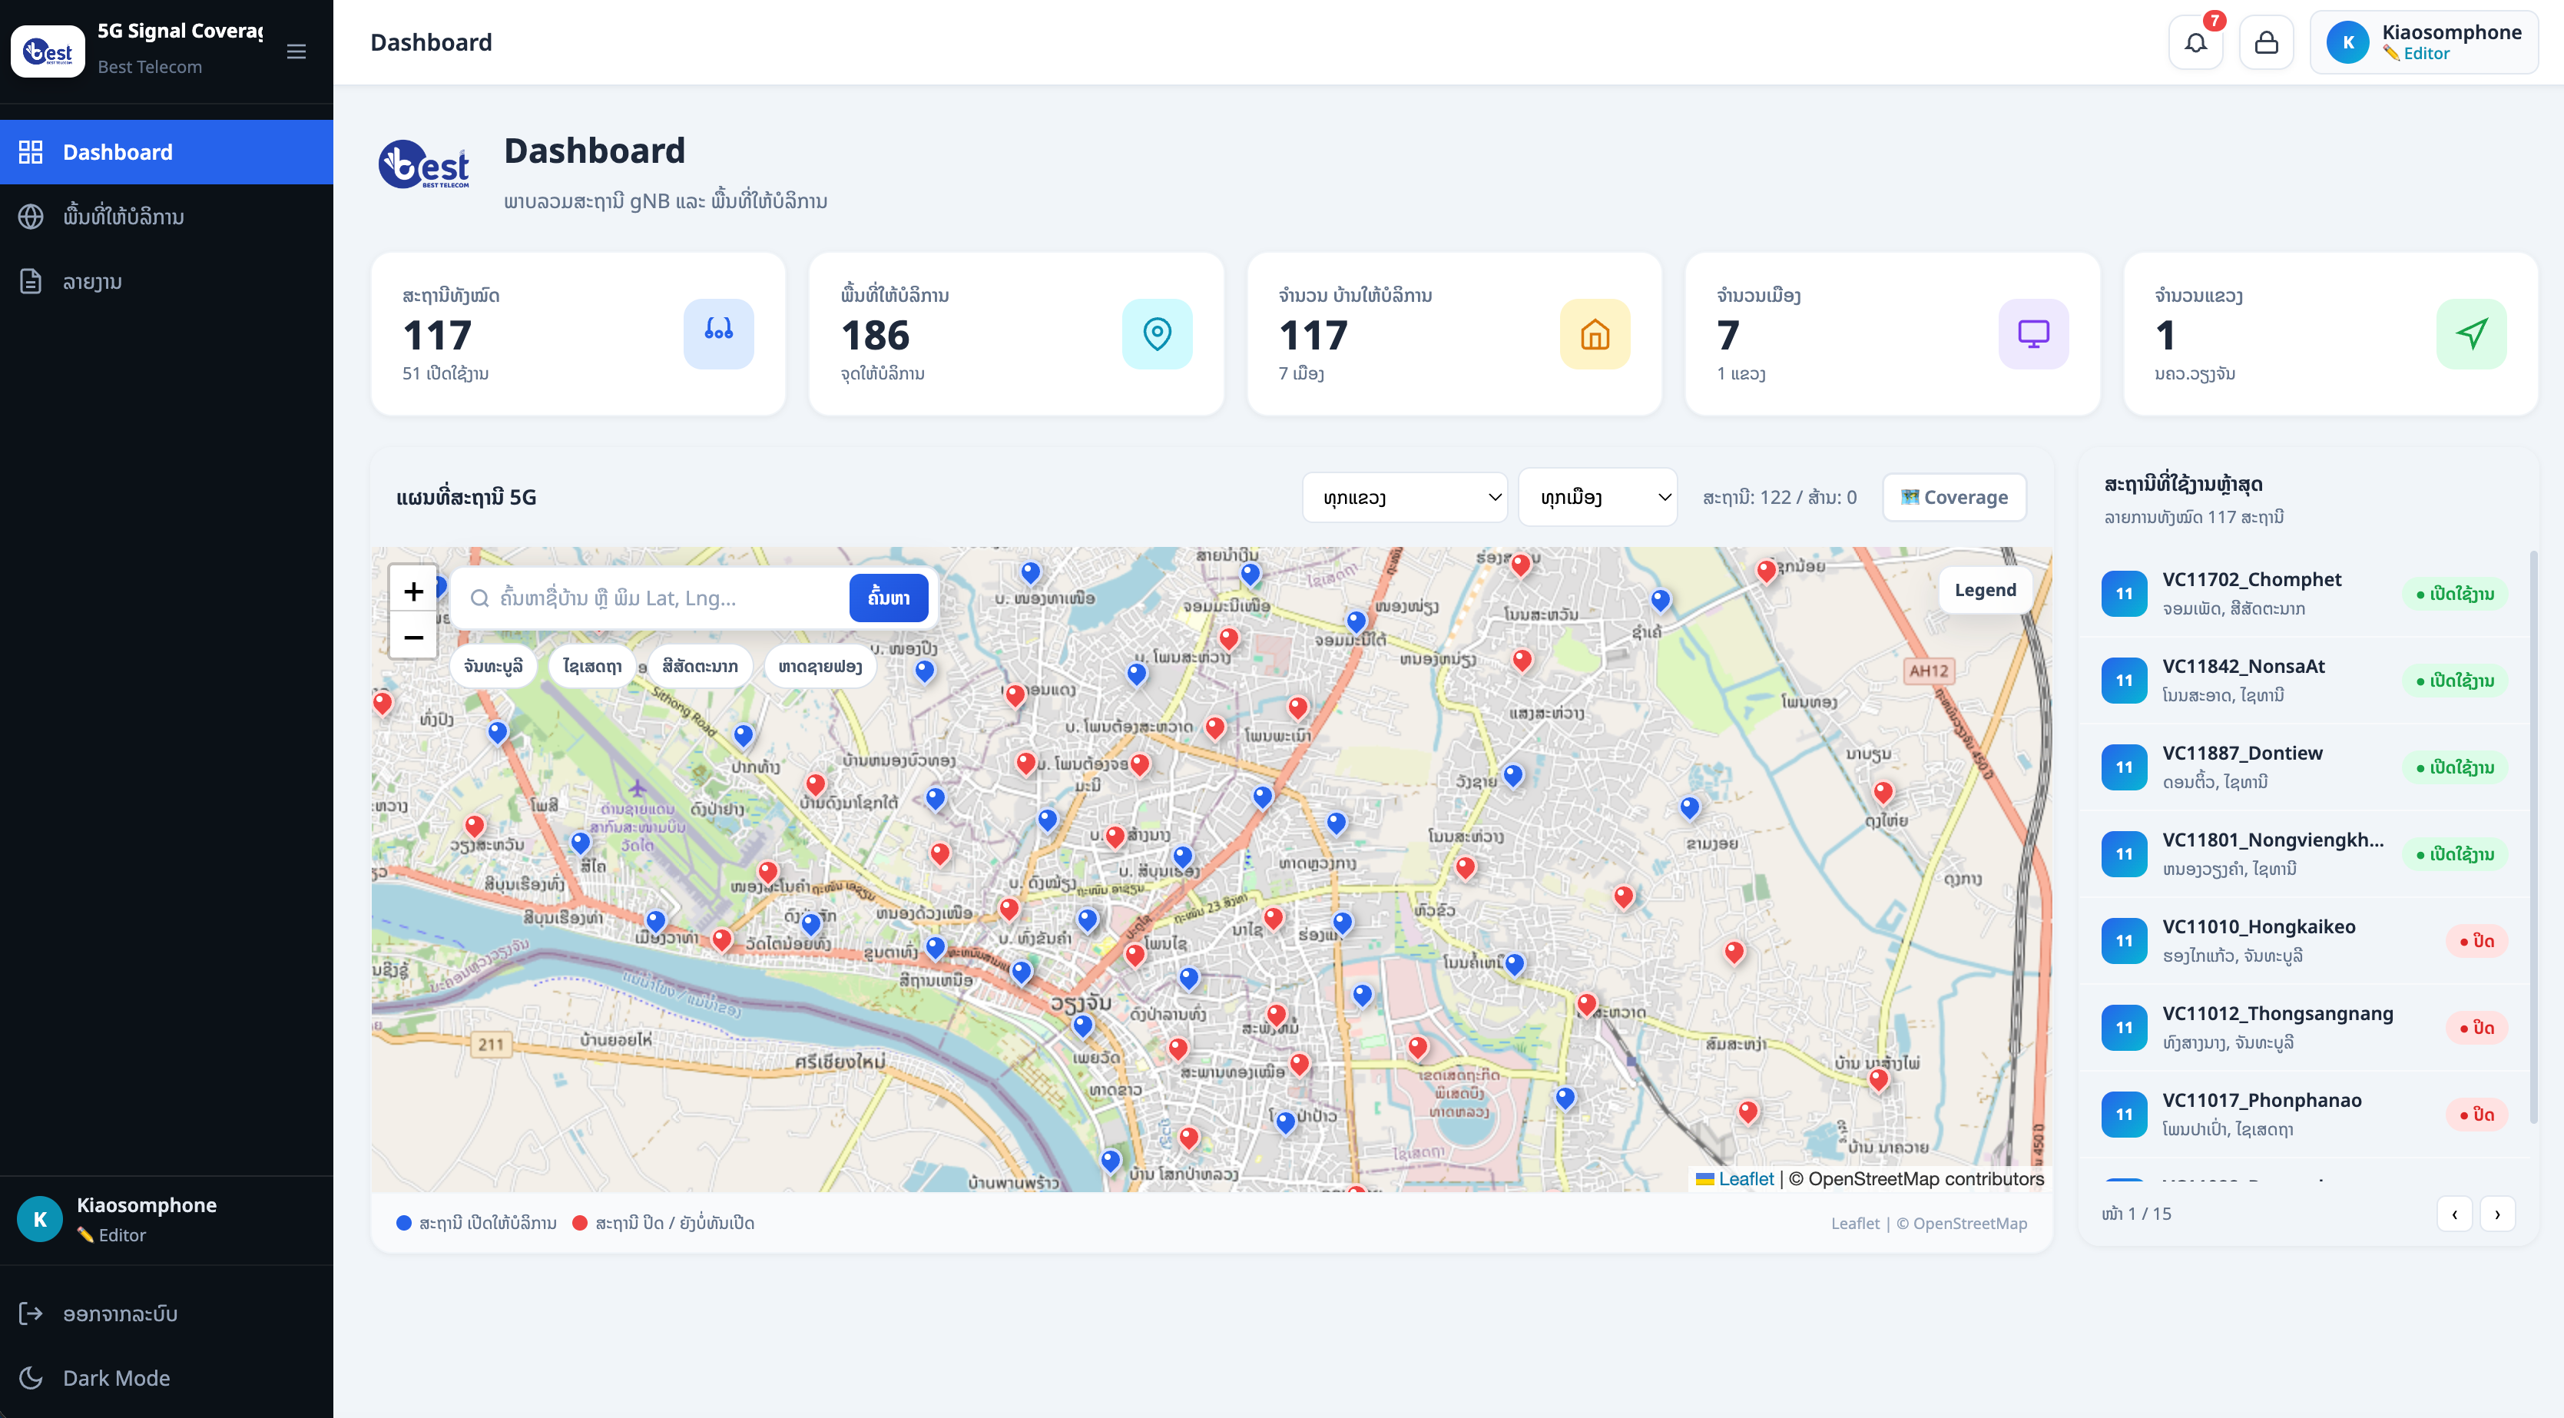Click the location pin icon on 186 card

(x=1157, y=334)
